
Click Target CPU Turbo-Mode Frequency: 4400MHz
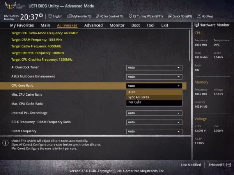pos(44,33)
